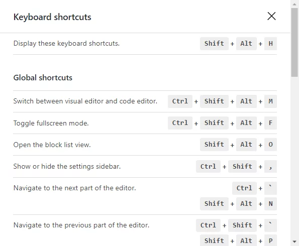Image resolution: width=299 pixels, height=246 pixels.
Task: Click the Keyboard shortcuts title
Action: click(x=52, y=17)
